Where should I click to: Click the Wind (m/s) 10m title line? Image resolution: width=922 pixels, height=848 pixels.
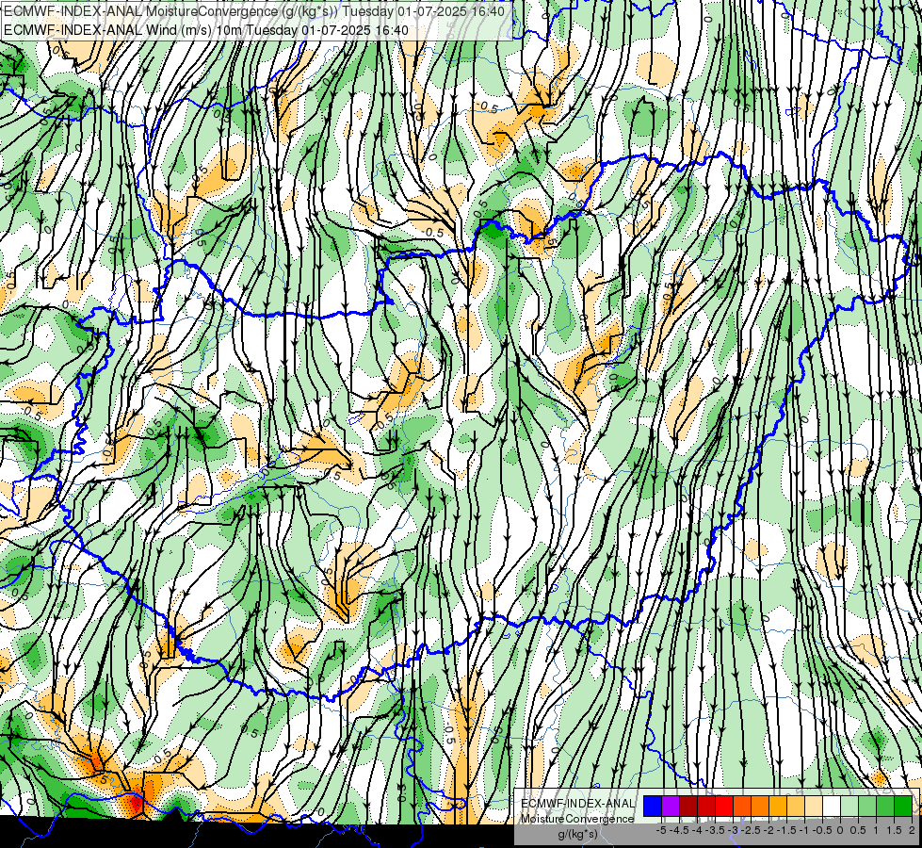tap(206, 30)
